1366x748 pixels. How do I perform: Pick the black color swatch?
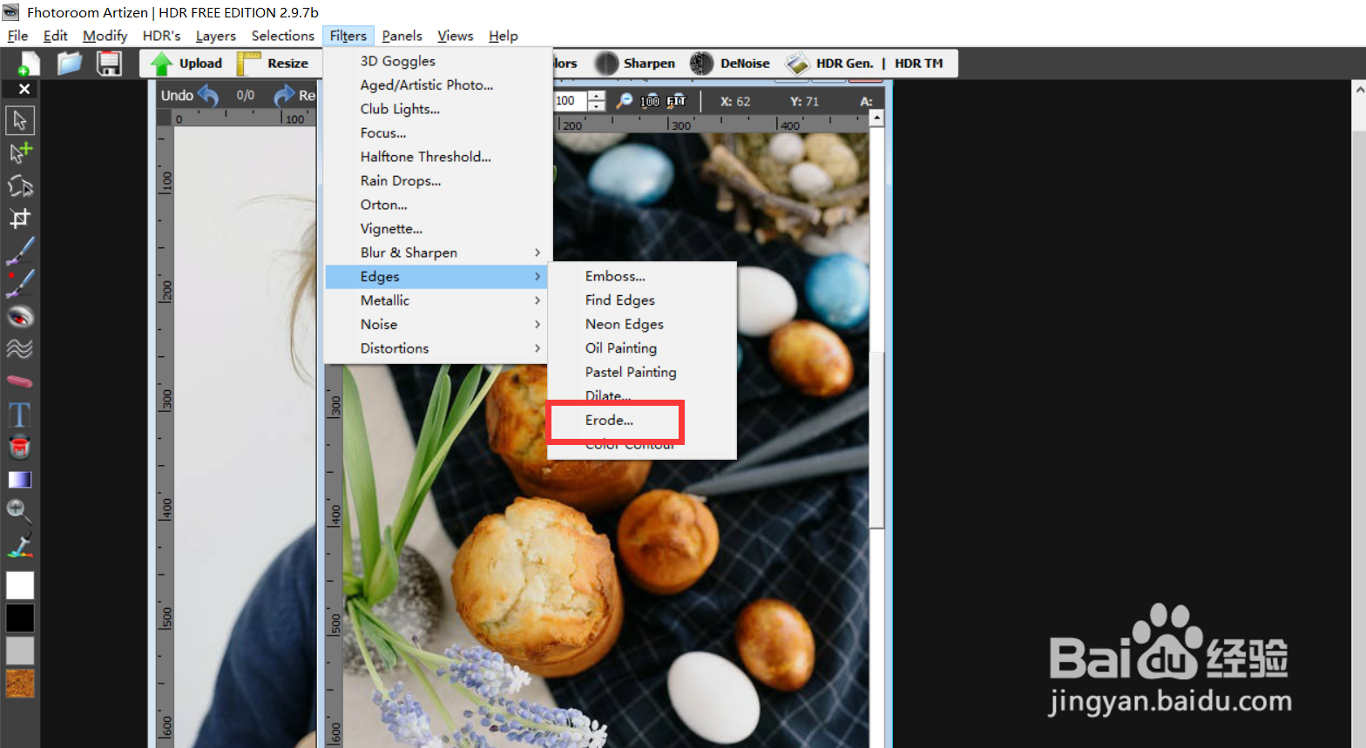click(20, 618)
